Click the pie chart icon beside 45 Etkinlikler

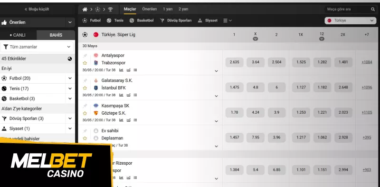point(70,59)
